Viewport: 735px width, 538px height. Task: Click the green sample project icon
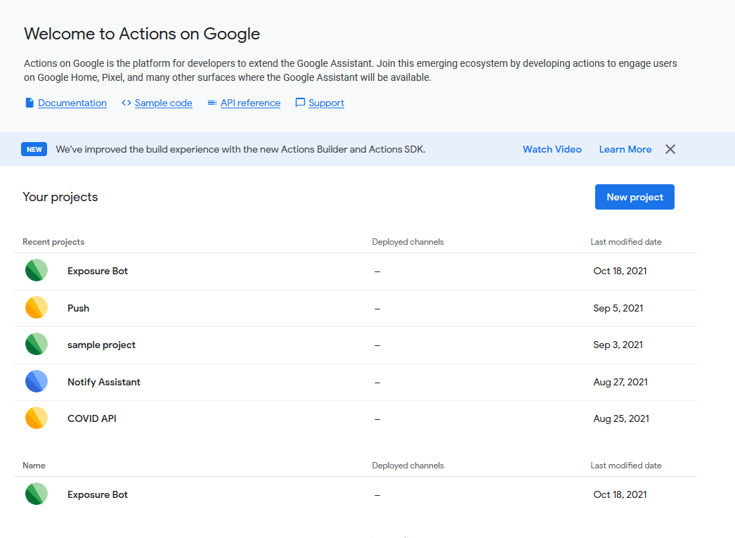[x=37, y=345]
